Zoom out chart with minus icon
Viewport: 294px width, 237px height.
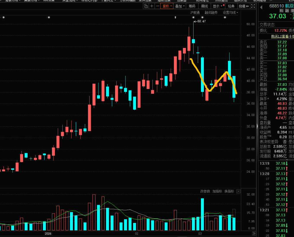158,6
